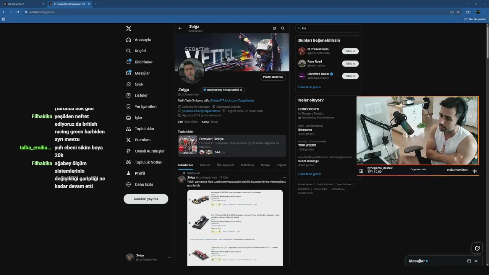This screenshot has width=489, height=275.
Task: Click the Onaylı Kuruluşlar lightning icon
Action: 129,151
